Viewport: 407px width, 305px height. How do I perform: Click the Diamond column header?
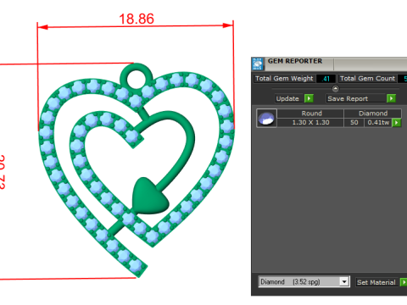coord(373,114)
